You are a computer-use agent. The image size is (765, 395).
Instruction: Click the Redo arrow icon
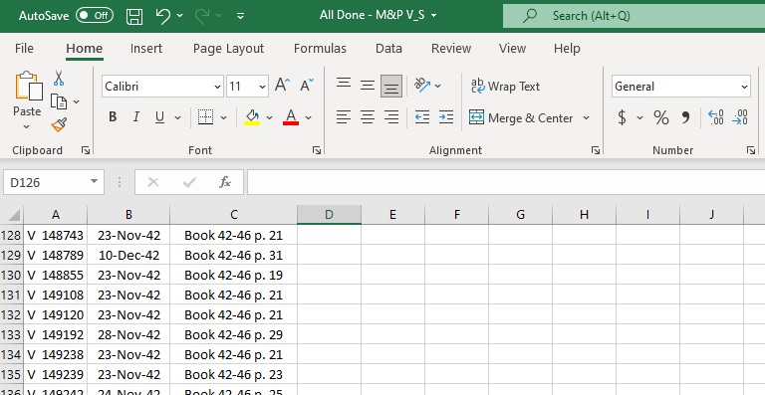[x=201, y=16]
